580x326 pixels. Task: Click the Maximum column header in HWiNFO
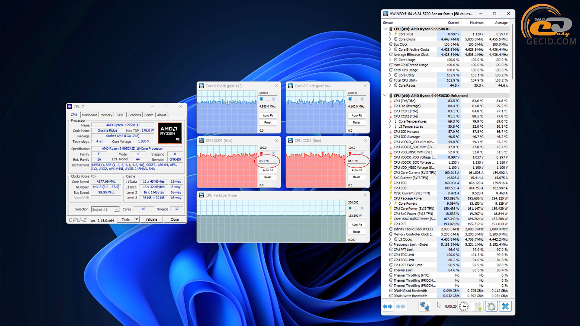(x=476, y=23)
